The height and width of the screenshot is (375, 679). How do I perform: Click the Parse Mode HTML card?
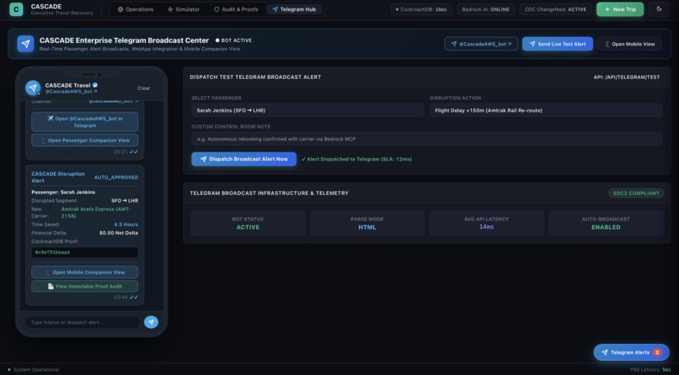(366, 223)
